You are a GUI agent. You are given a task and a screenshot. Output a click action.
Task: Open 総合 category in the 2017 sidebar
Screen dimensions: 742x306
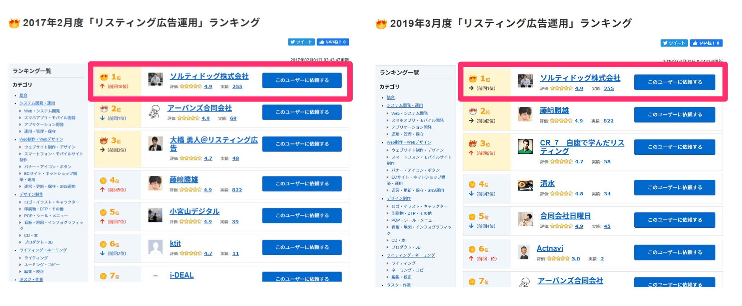click(x=23, y=95)
